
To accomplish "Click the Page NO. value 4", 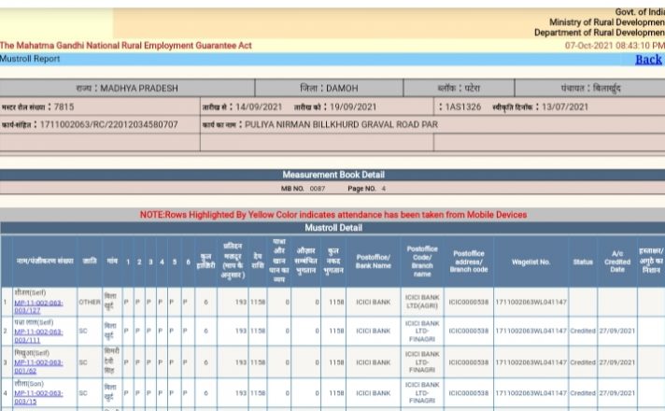I will [383, 189].
